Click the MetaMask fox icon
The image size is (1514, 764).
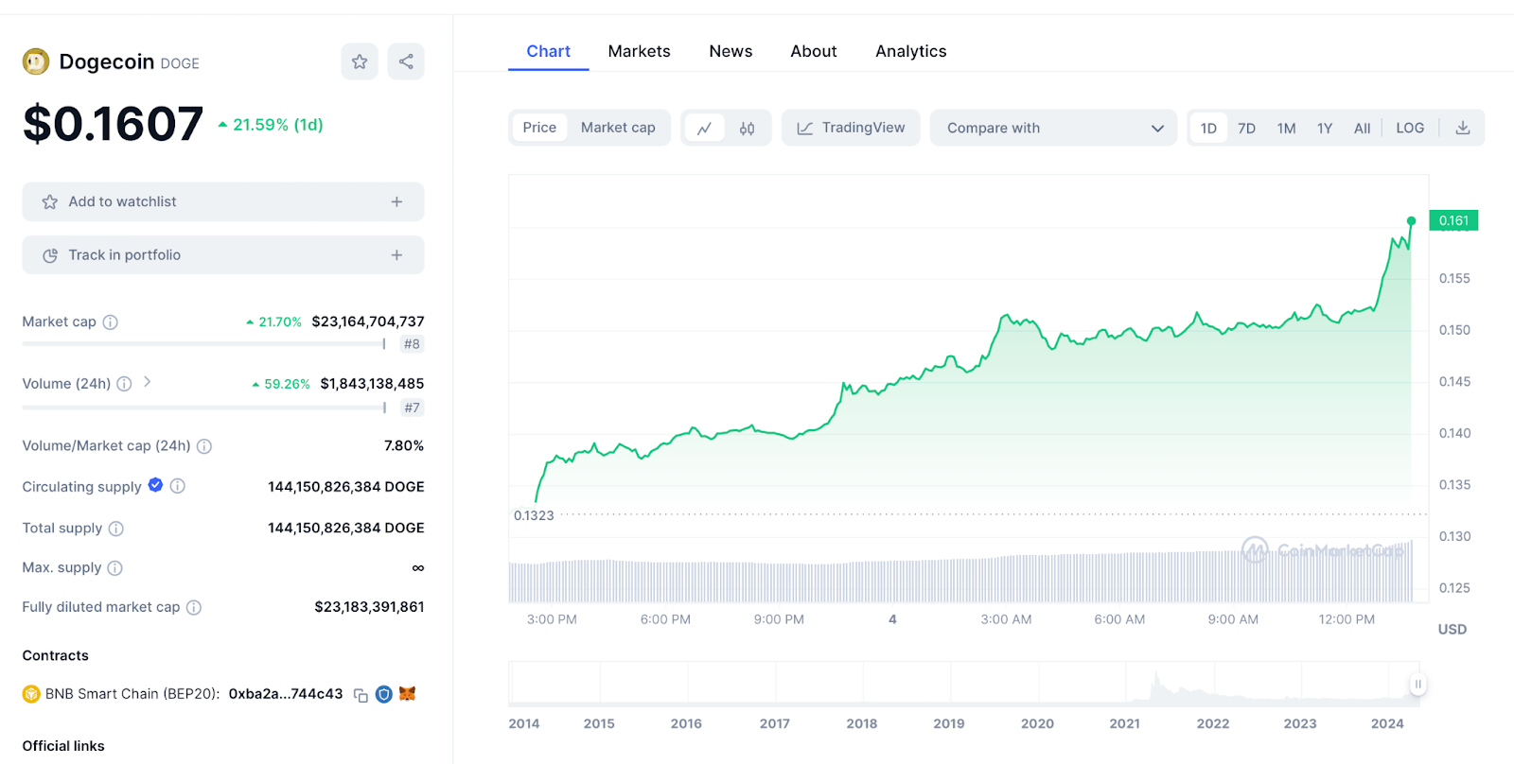pos(408,694)
